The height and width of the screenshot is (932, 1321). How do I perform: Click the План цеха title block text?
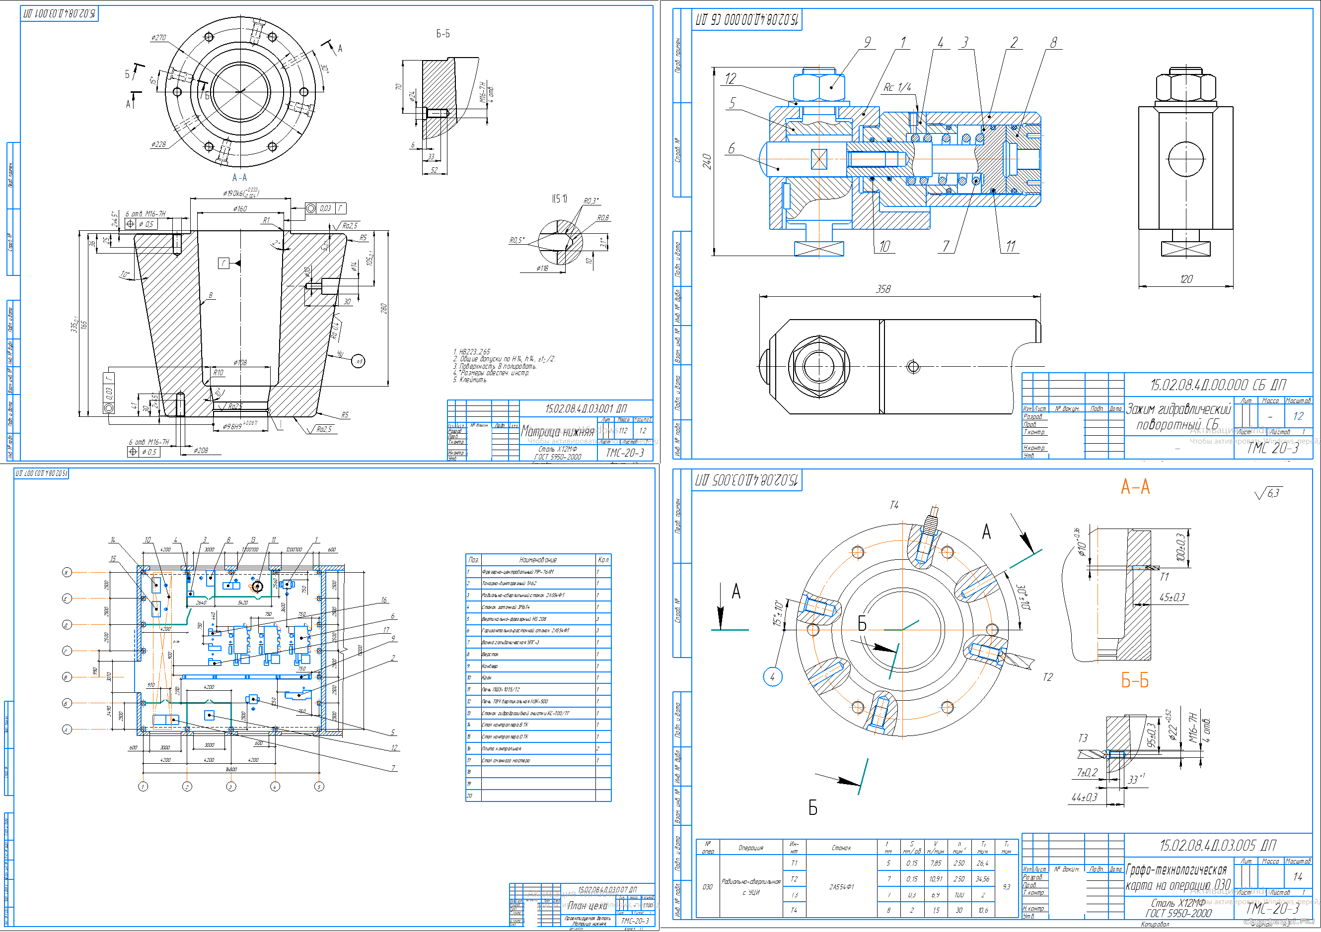click(587, 906)
